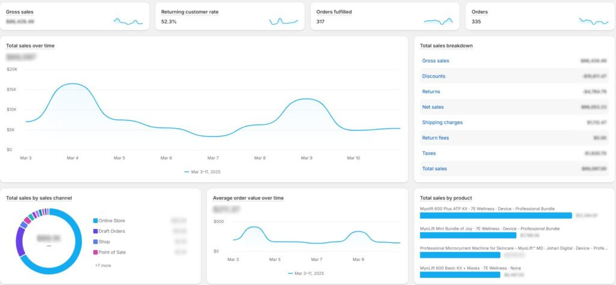
Task: Click the 'Total sales by product' heading
Action: (446, 198)
